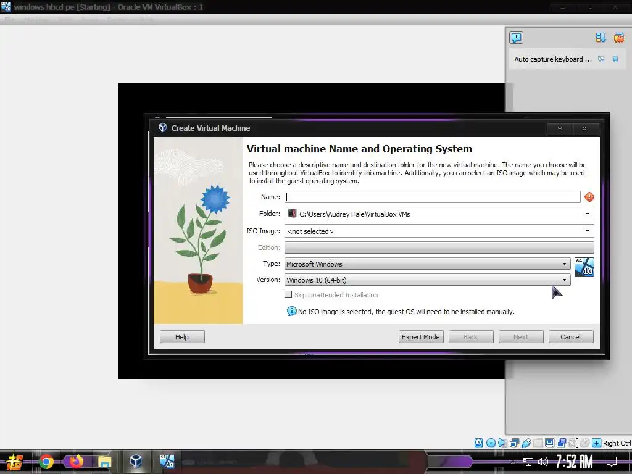Open File Explorer from the taskbar
The width and height of the screenshot is (632, 474).
click(105, 462)
